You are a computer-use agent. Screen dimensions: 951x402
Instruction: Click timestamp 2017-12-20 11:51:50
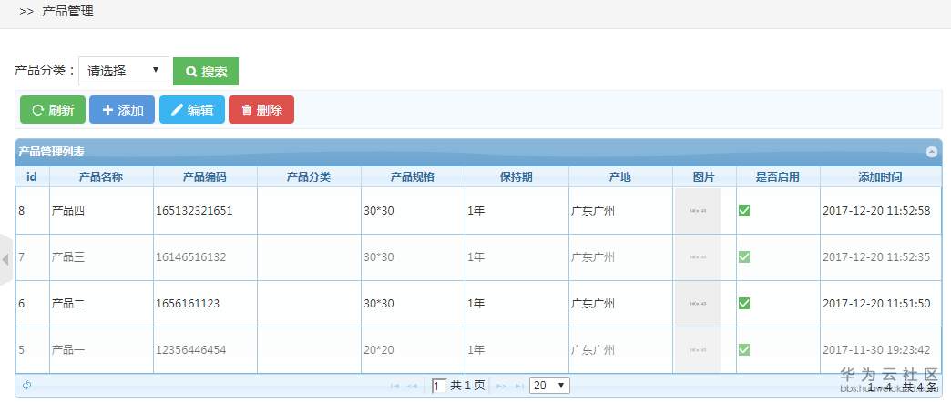pyautogui.click(x=876, y=303)
